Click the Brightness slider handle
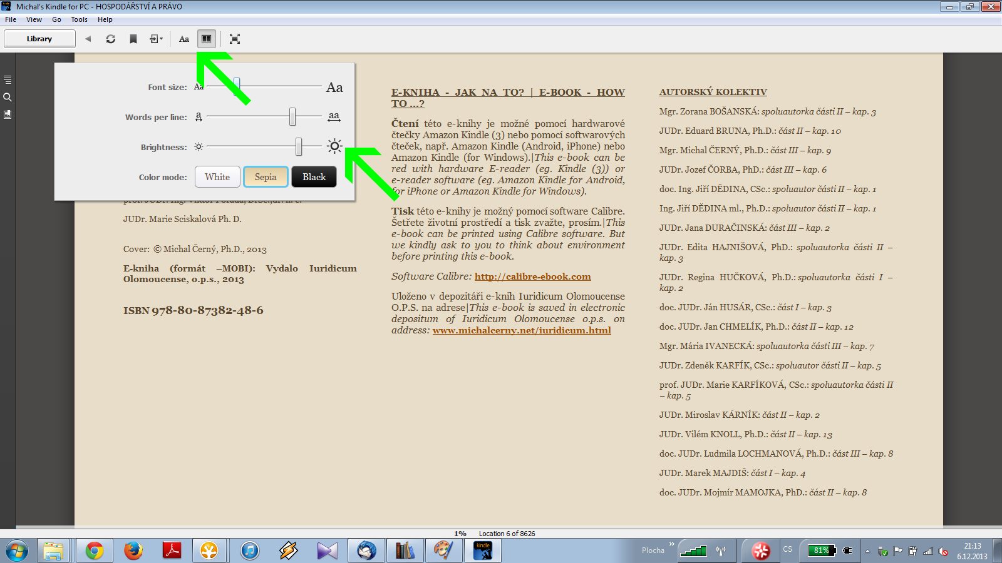 click(x=299, y=146)
